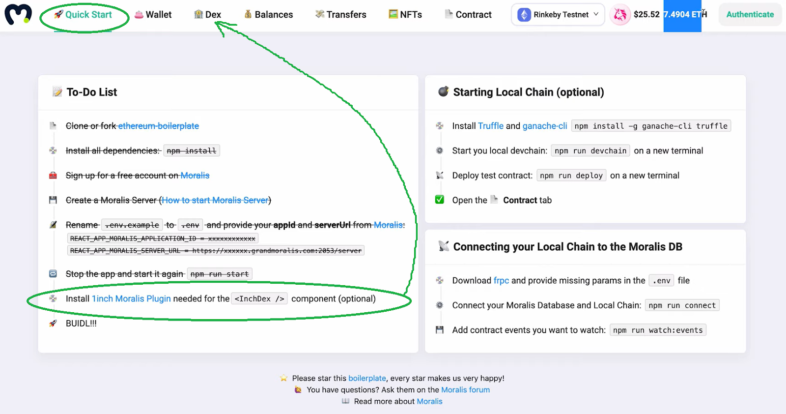Open How to start Moralis Server link
Screen dimensions: 786x414
point(215,200)
